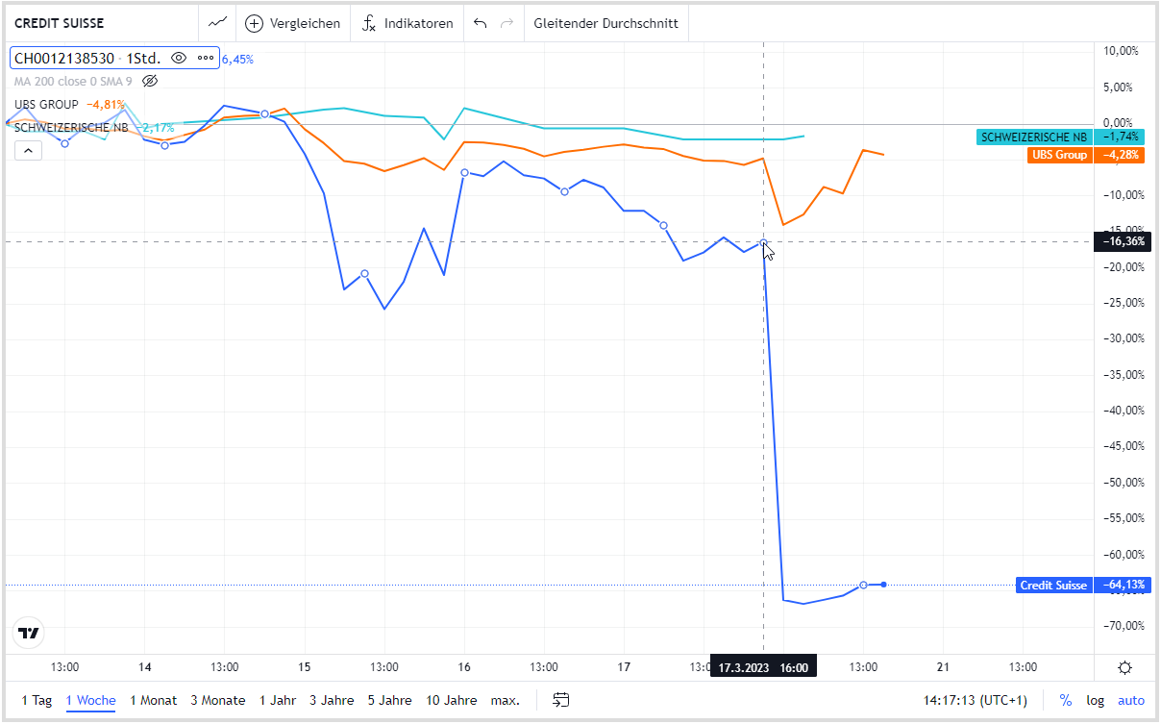
Task: Open the Indikatoren fx icon
Action: 369,23
